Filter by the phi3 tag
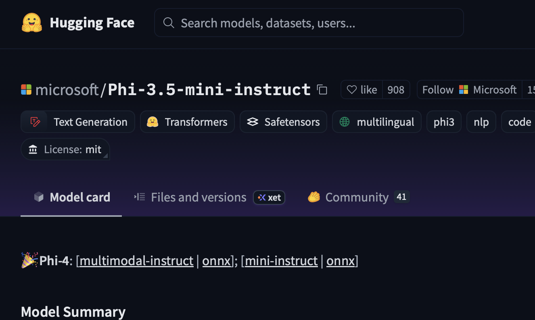This screenshot has width=535, height=320. pos(444,122)
